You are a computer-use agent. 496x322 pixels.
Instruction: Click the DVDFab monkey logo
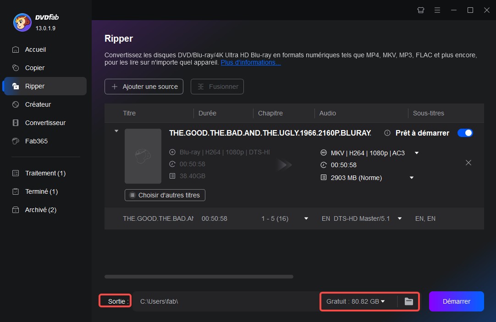pos(22,22)
